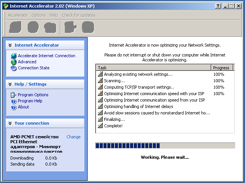The image size is (245, 183).
Task: Click the optimization progress bar
Action: pyautogui.click(x=165, y=146)
